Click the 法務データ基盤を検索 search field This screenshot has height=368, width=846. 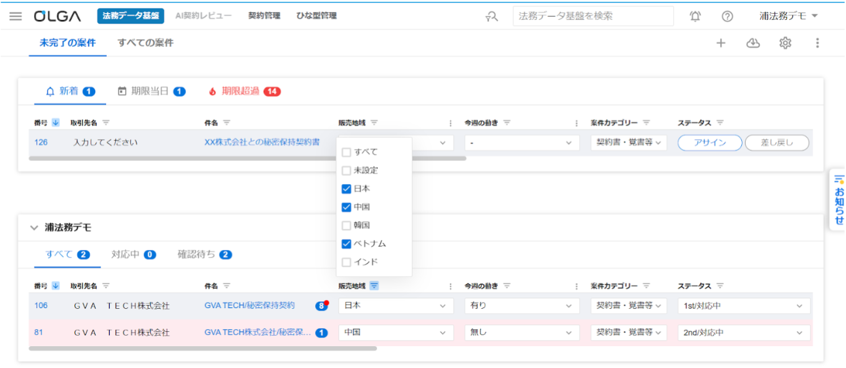[592, 16]
